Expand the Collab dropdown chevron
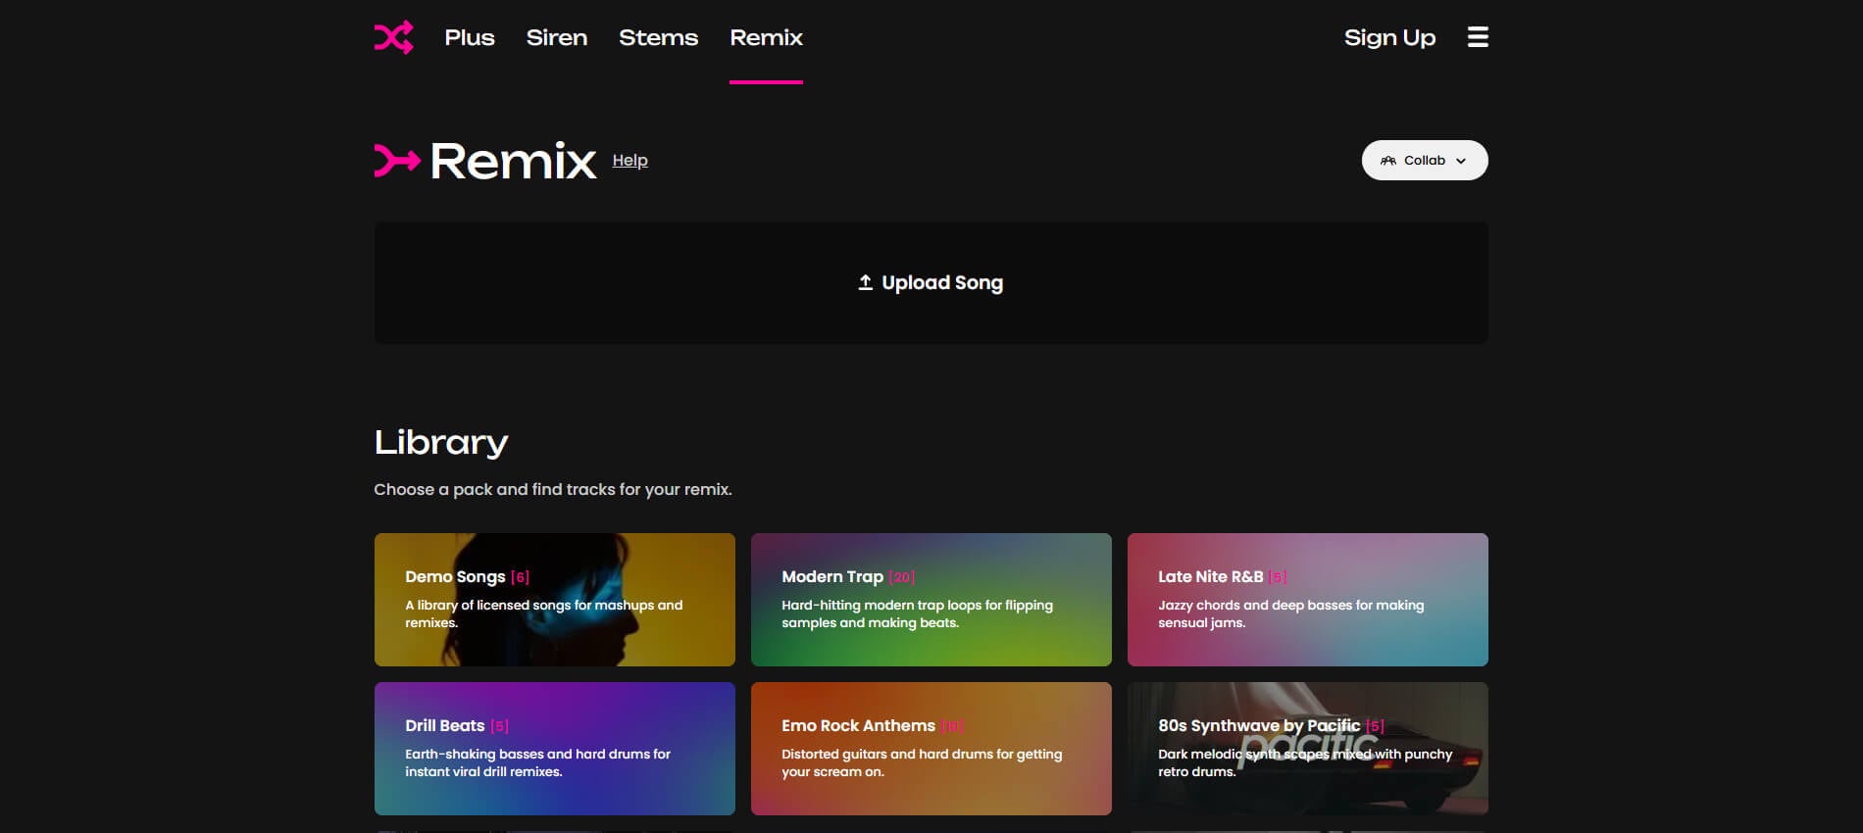Screen dimensions: 1863x833 1461,161
